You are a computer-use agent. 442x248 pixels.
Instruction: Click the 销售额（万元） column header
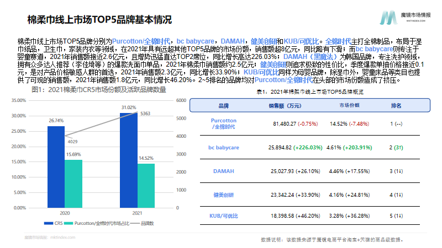click(x=285, y=106)
